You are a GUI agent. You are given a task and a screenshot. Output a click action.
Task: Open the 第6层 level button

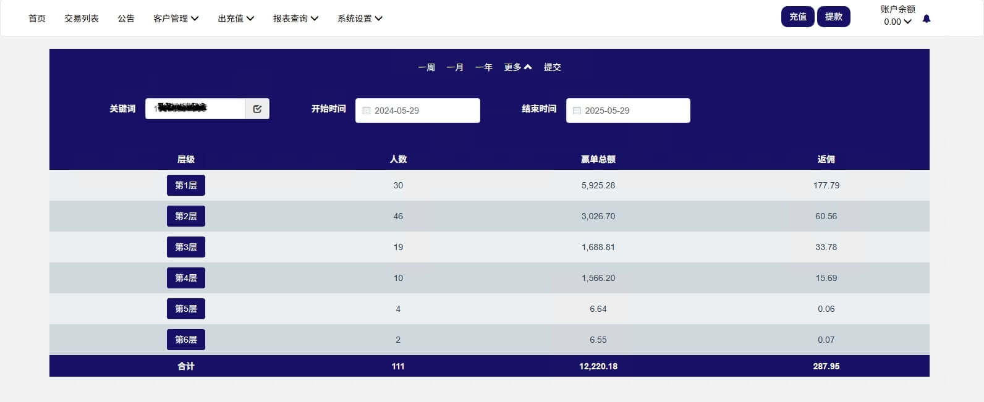[186, 340]
